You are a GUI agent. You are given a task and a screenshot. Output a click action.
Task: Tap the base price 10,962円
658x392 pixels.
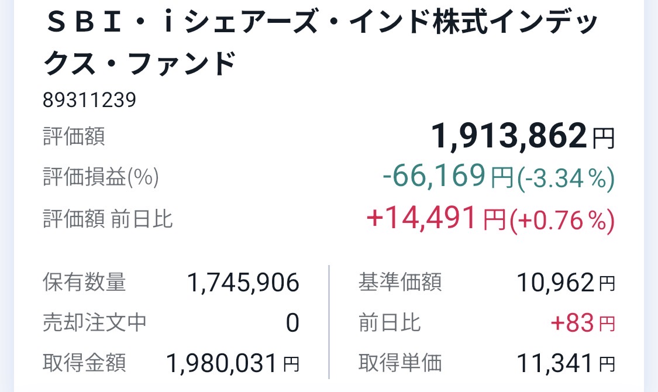[x=565, y=284]
